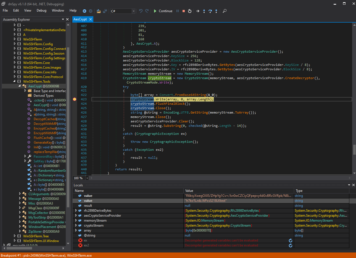The width and height of the screenshot is (356, 258).
Task: Open the C# language dropdown
Action: [133, 11]
